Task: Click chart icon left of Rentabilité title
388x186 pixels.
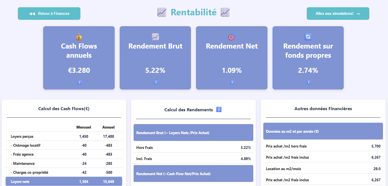Action: (x=162, y=12)
